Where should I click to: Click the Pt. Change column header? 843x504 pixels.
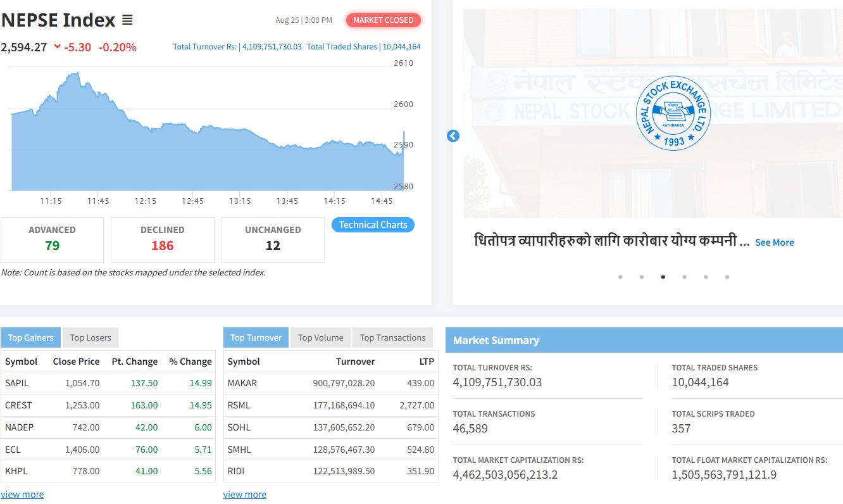pyautogui.click(x=135, y=362)
